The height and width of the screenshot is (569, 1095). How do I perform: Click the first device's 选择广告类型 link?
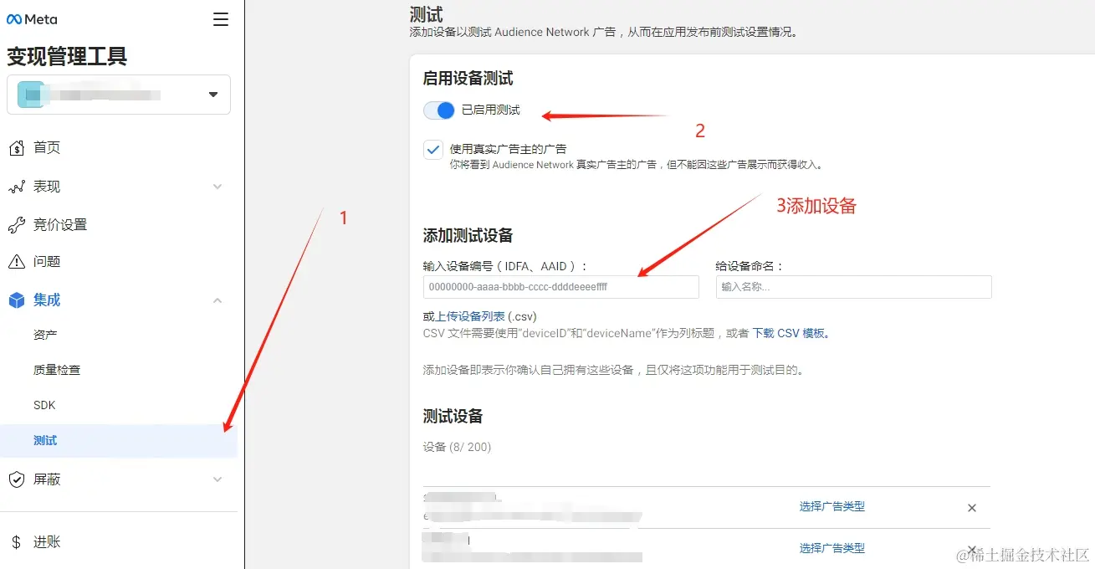832,506
